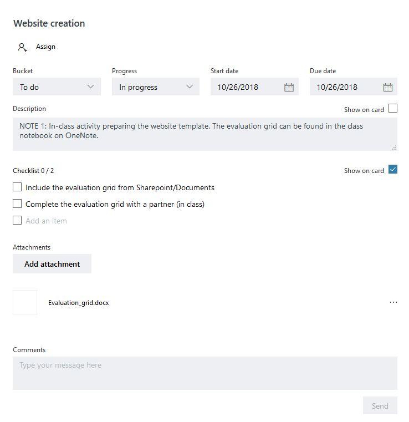
Task: Grab the description box resize handle
Action: pos(394,148)
